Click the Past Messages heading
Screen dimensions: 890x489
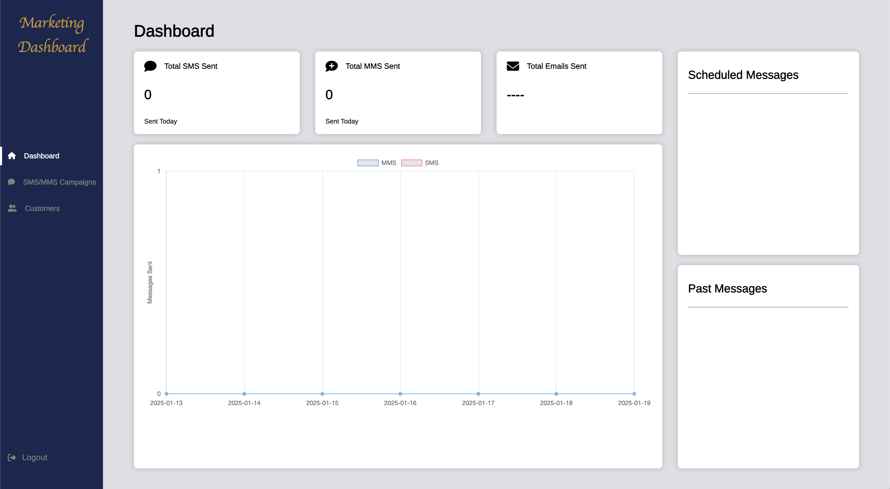coord(728,288)
